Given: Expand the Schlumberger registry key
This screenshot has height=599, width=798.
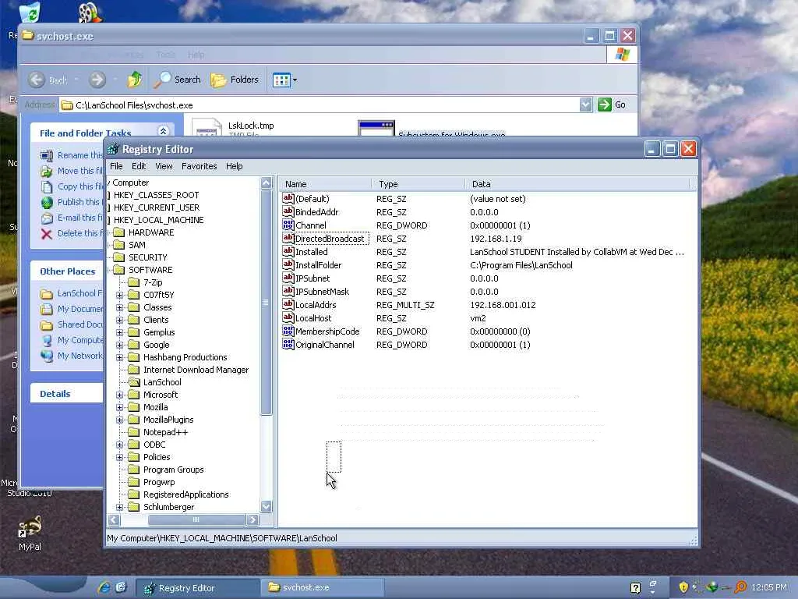Looking at the screenshot, I should click(119, 507).
